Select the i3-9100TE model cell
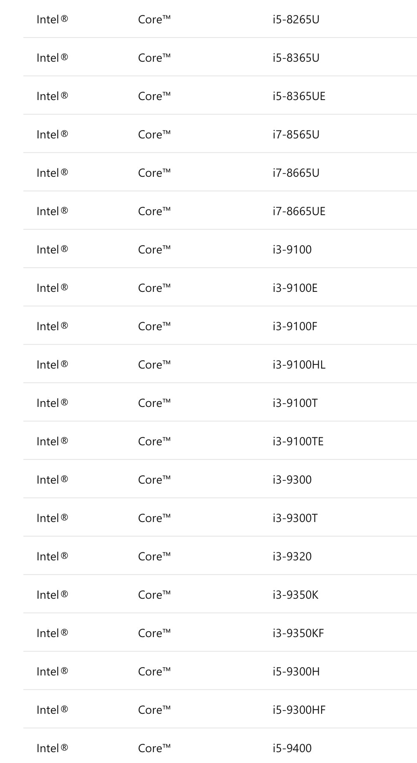Image resolution: width=417 pixels, height=763 pixels. 298,442
